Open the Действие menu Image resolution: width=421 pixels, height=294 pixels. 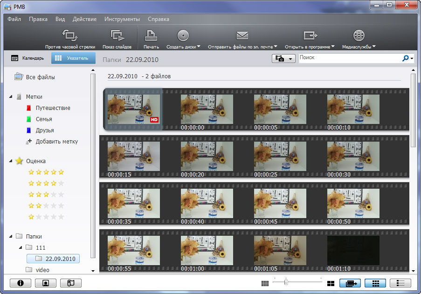84,19
